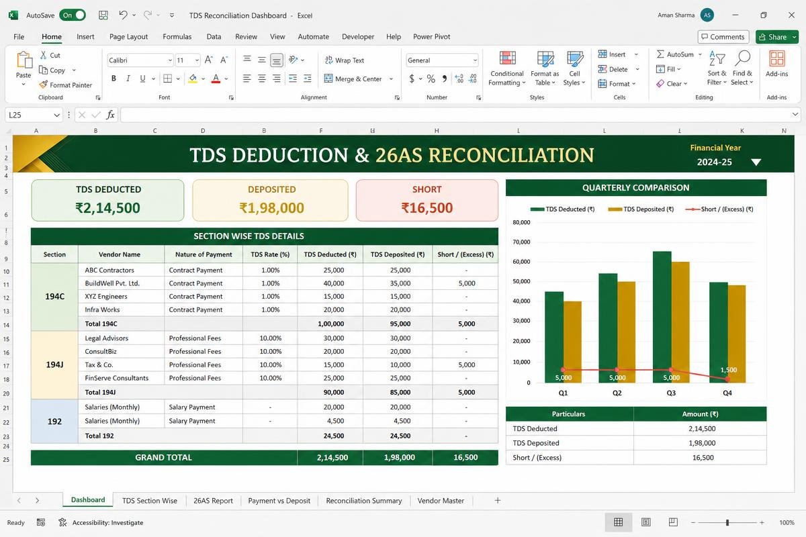Image resolution: width=806 pixels, height=537 pixels.
Task: Open the Font name Calibri dropdown
Action: tap(170, 60)
